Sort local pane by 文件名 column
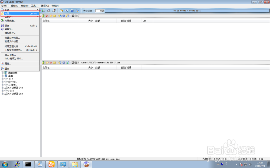The image size is (270, 168). [60, 67]
